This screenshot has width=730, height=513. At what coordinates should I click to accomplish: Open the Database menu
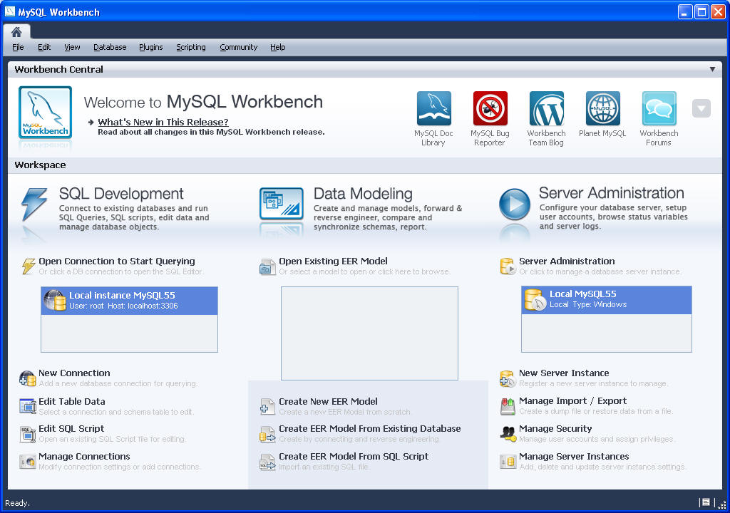point(110,47)
